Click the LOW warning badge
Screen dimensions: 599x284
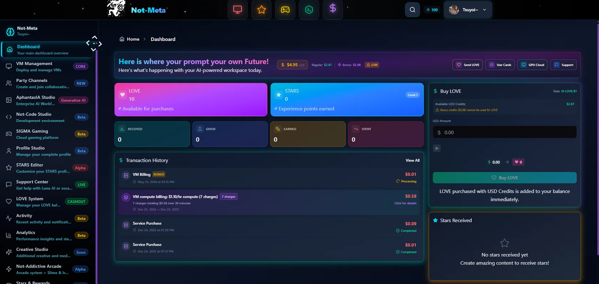372,65
